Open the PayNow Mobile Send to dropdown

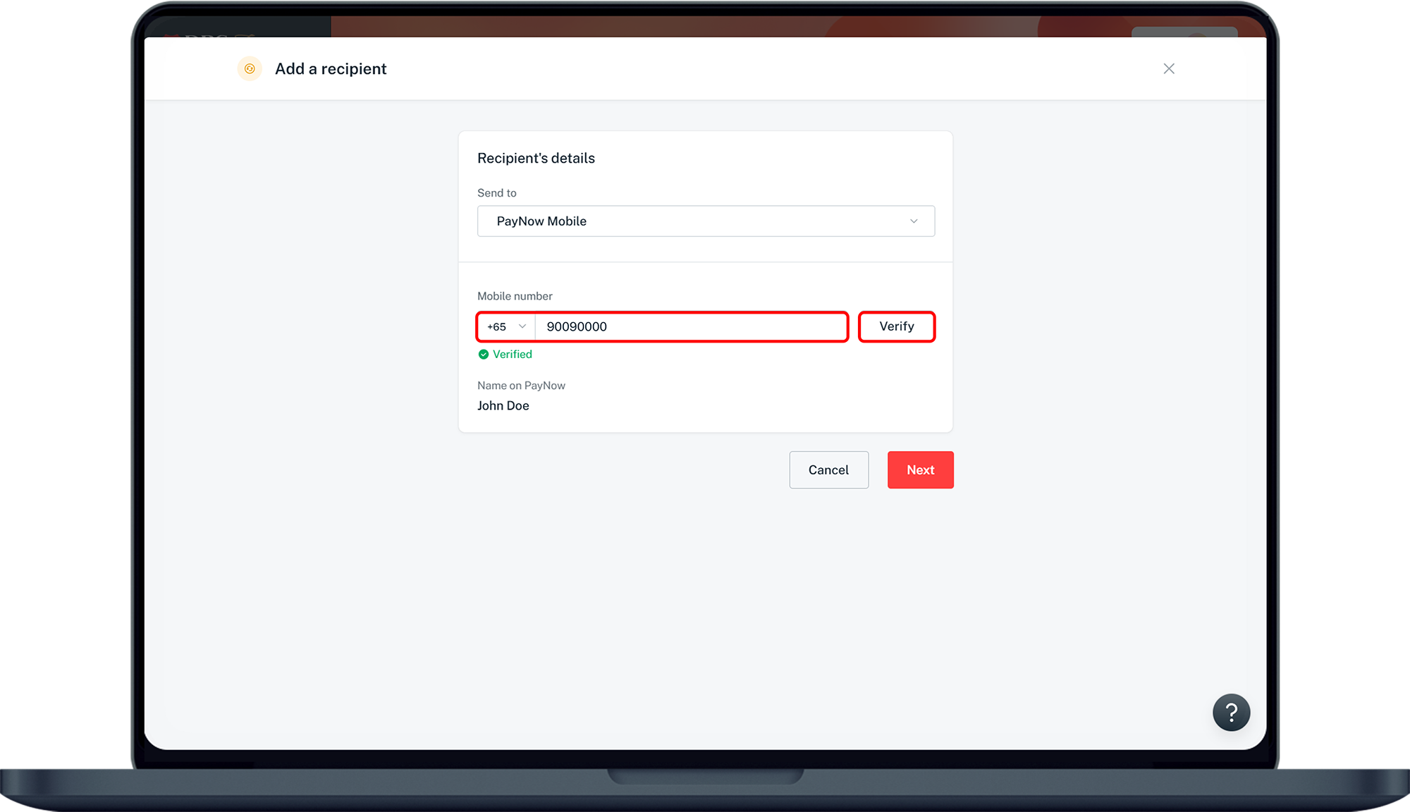705,221
